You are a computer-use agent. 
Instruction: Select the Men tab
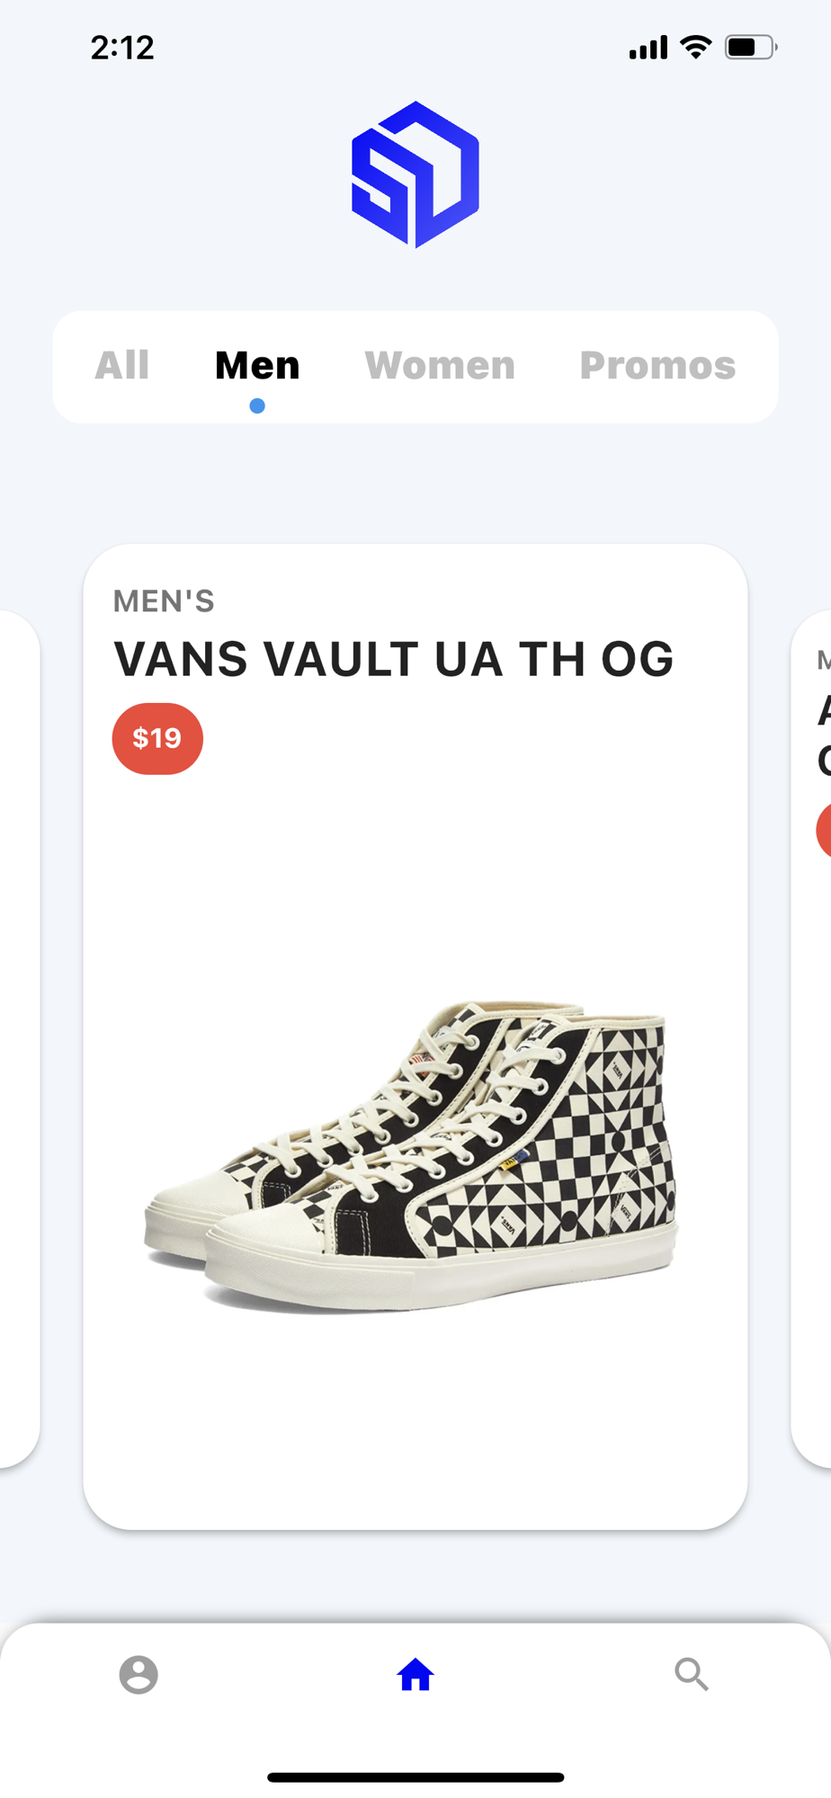point(257,366)
